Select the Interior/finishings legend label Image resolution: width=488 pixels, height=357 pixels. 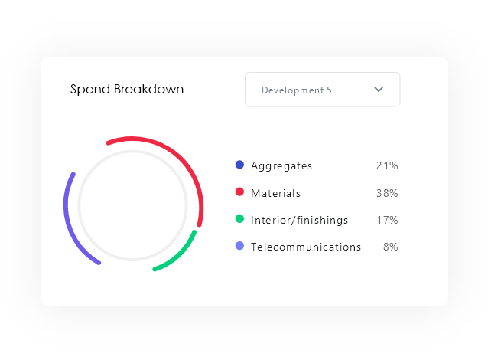click(299, 220)
